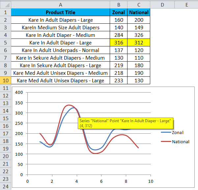Select National value 180
Viewport: 198px width, 190px height.
pos(139,66)
